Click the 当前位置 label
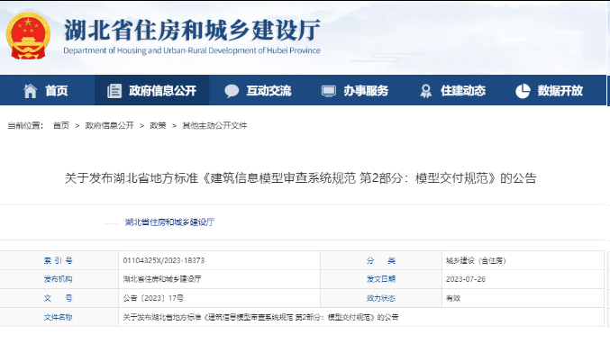The image size is (610, 344). pyautogui.click(x=25, y=125)
